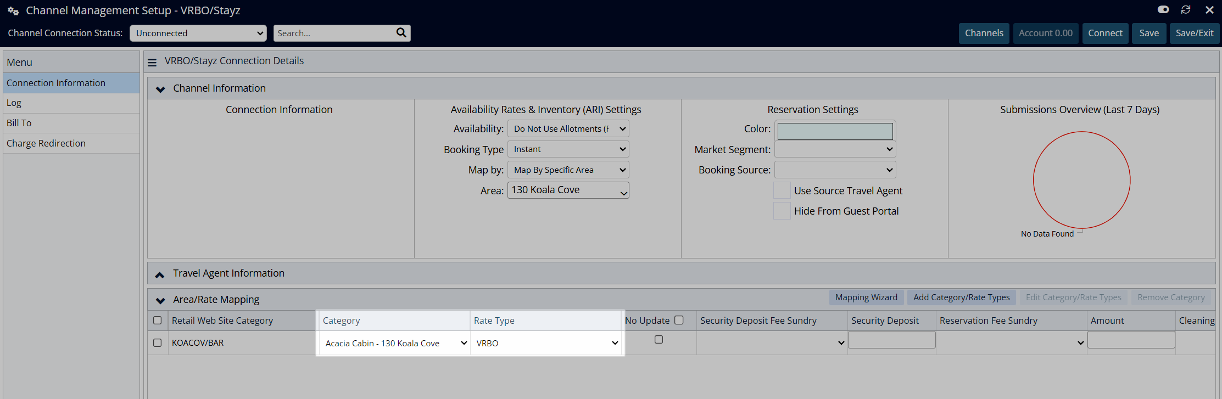Viewport: 1222px width, 399px height.
Task: Click the Security Deposit input field
Action: point(892,340)
